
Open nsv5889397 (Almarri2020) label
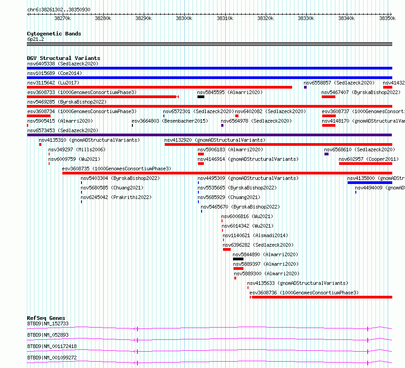click(266, 264)
